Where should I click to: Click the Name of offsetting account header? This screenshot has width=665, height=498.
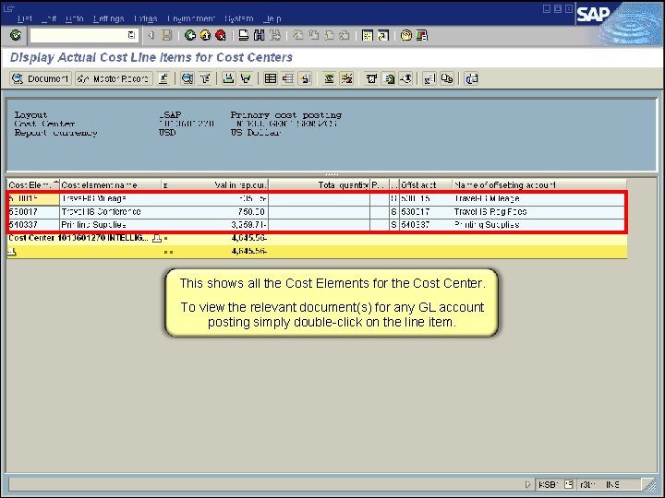pyautogui.click(x=539, y=185)
